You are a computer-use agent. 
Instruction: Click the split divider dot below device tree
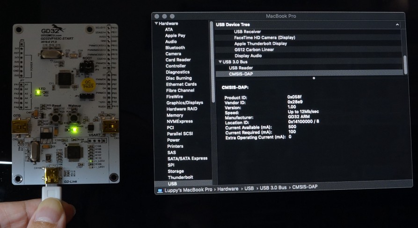click(313, 78)
